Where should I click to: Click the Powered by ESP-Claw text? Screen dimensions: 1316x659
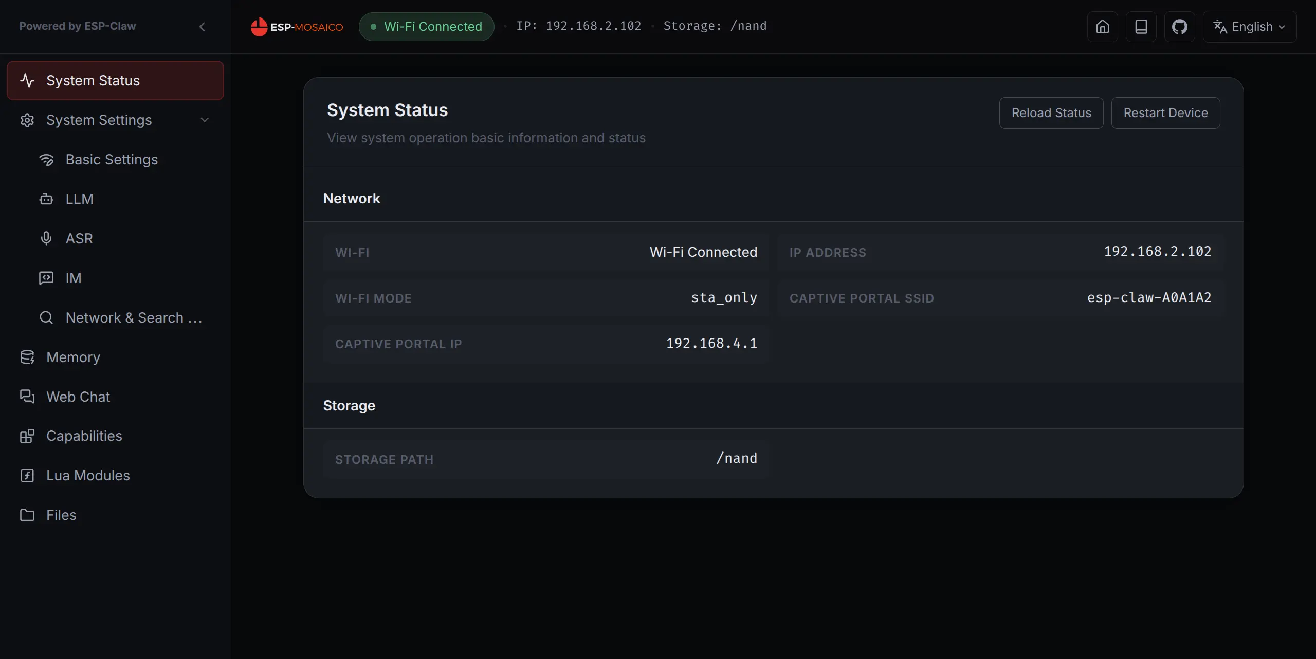[78, 26]
